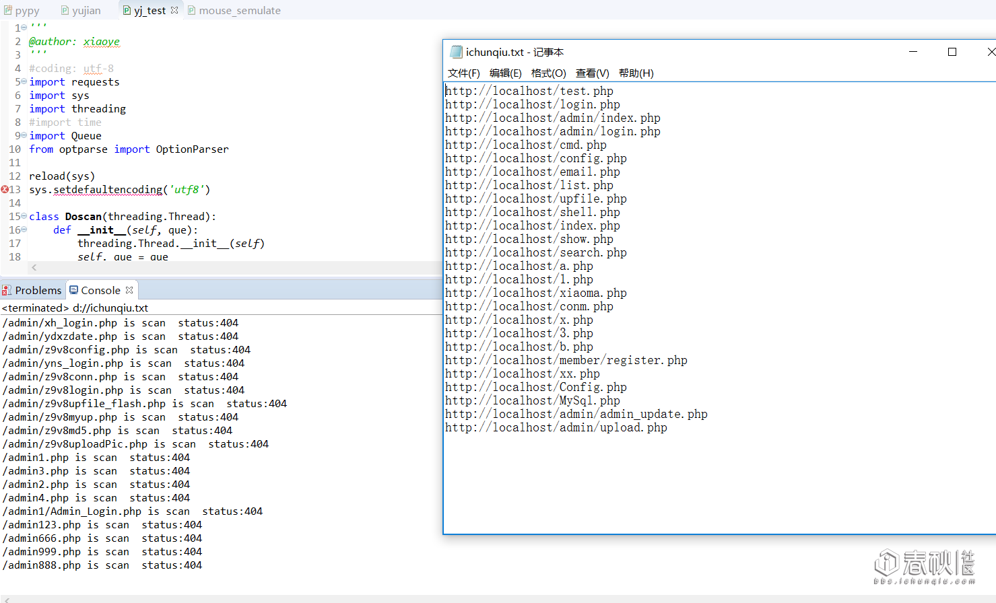The height and width of the screenshot is (603, 996).
Task: Click the line http://localhost/admin/index.php in Notepad
Action: pyautogui.click(x=553, y=118)
